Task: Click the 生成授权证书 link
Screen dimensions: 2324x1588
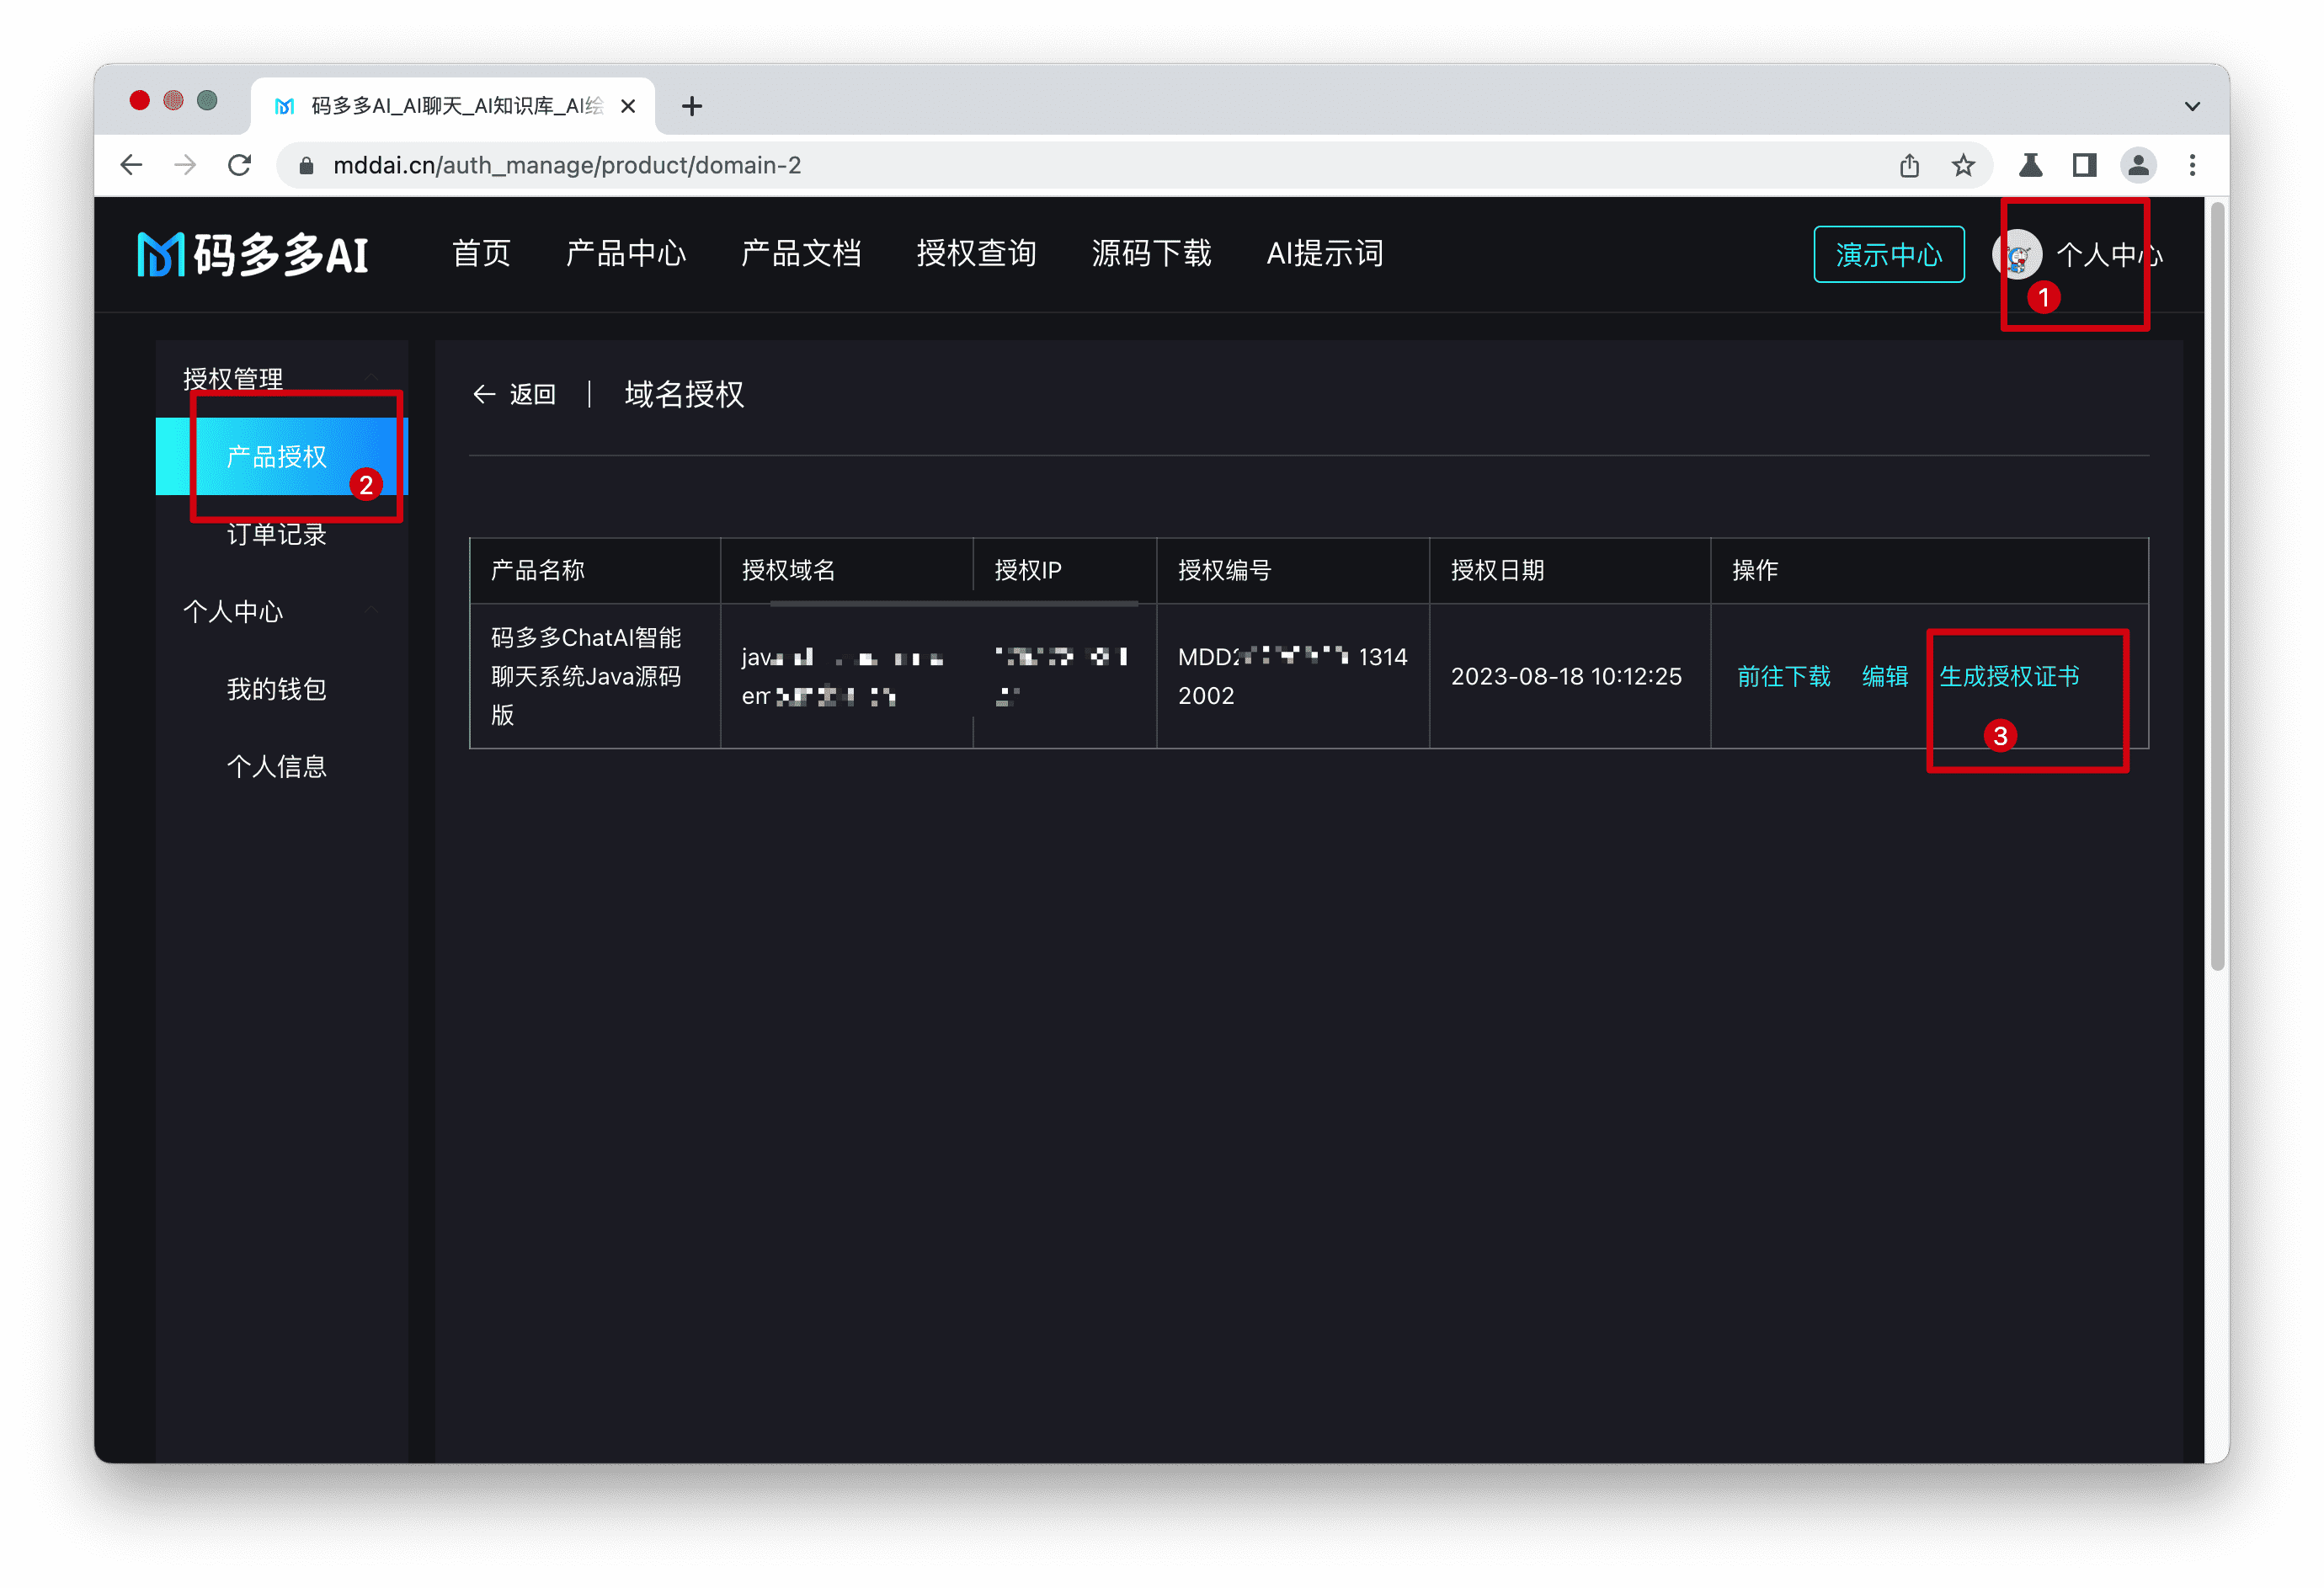Action: point(2009,677)
